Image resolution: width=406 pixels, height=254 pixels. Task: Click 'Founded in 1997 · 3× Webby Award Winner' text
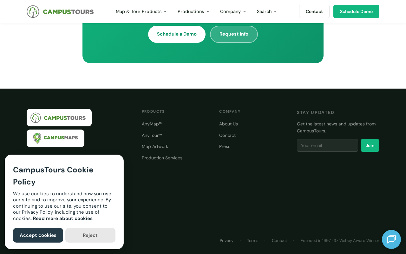[340, 241]
